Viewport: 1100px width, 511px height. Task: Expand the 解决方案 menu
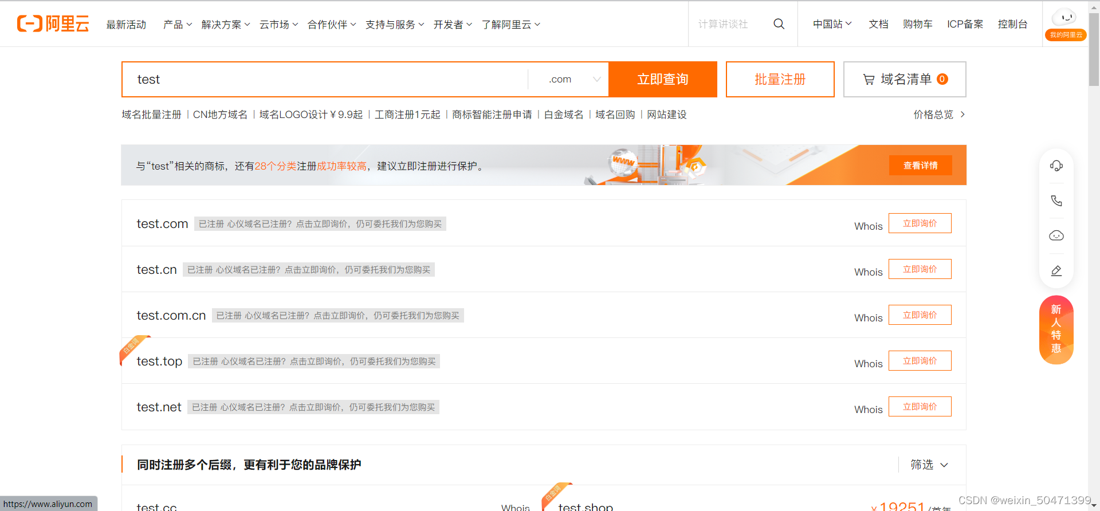(x=226, y=25)
